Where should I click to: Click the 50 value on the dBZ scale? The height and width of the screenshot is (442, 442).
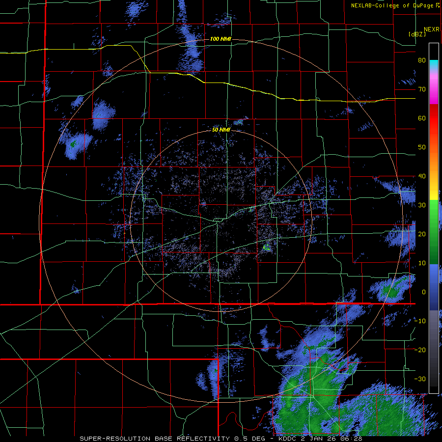coord(422,147)
